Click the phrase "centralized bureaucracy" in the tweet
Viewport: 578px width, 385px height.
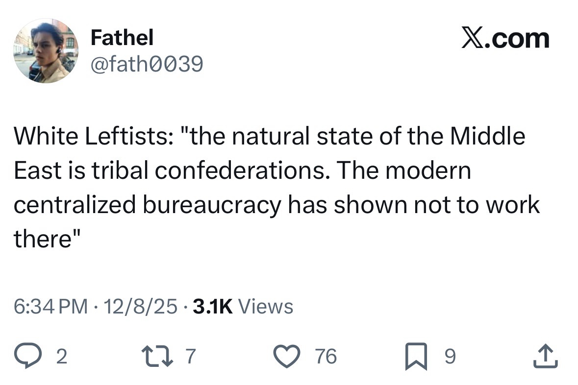147,205
